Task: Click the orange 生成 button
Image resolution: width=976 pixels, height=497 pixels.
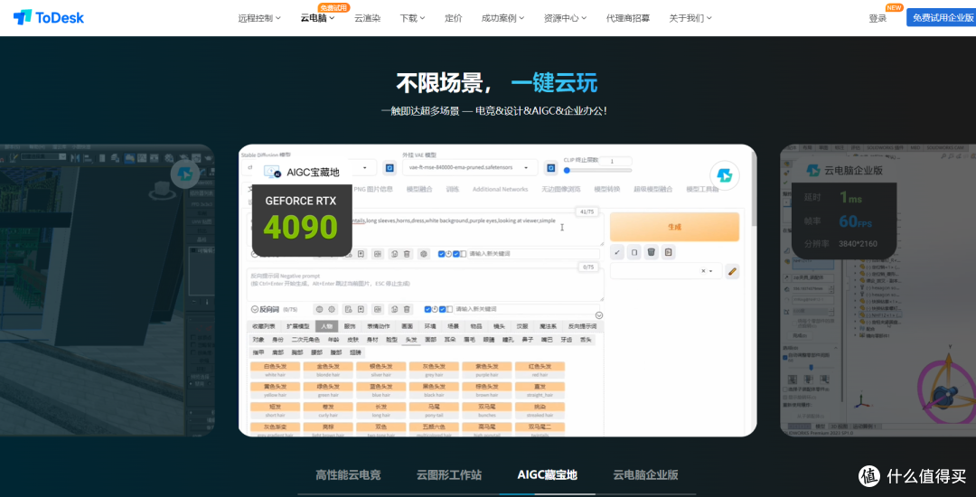Action: [x=674, y=227]
